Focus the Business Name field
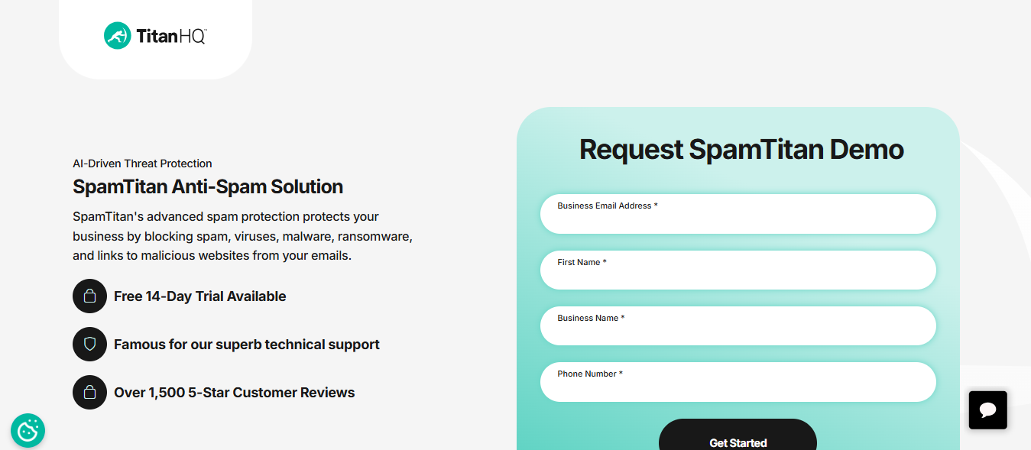The height and width of the screenshot is (450, 1031). coord(738,326)
